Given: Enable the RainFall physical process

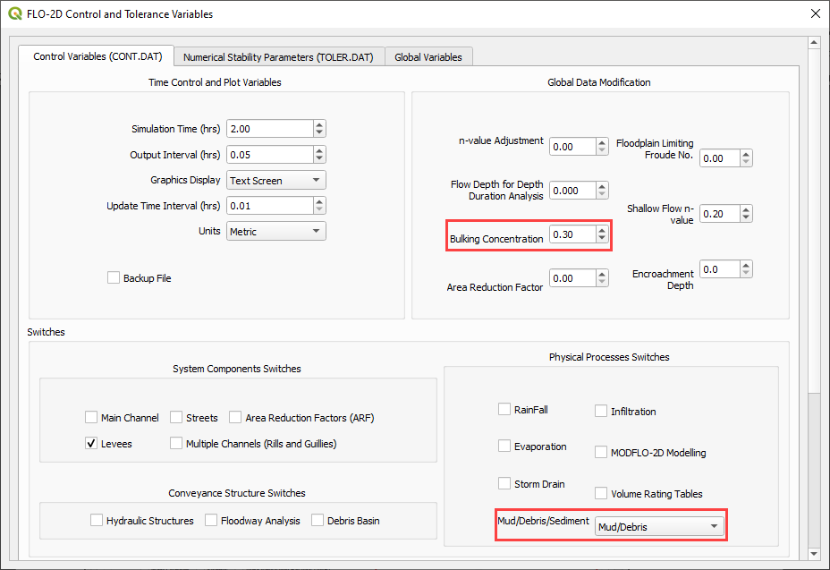Looking at the screenshot, I should 504,410.
